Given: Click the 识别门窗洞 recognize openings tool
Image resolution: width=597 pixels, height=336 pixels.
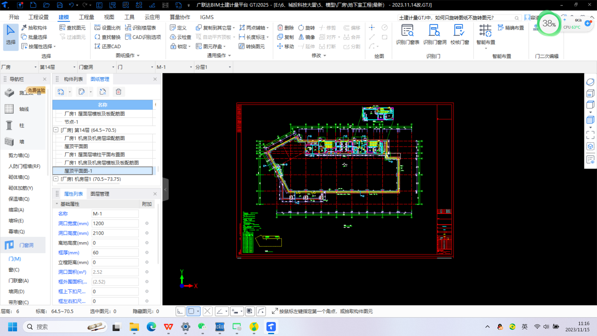Looking at the screenshot, I should click(x=435, y=35).
